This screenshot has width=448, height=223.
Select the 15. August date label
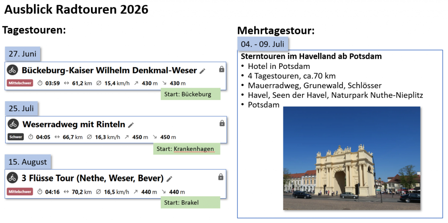28,162
